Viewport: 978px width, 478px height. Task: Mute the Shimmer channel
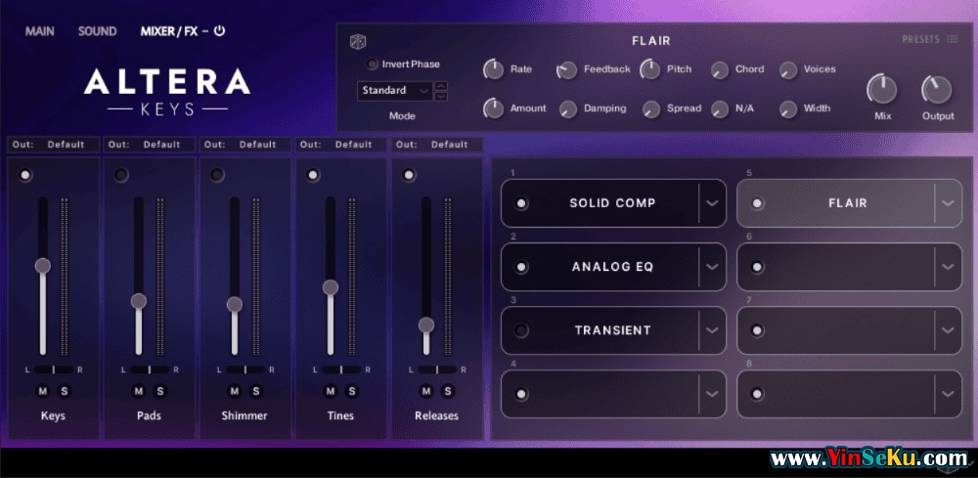point(235,391)
